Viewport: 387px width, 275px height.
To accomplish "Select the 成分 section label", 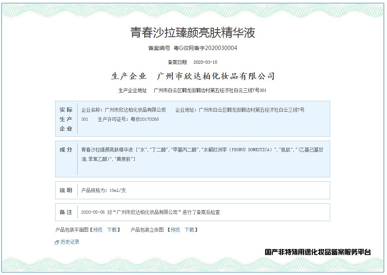I will pos(66,150).
